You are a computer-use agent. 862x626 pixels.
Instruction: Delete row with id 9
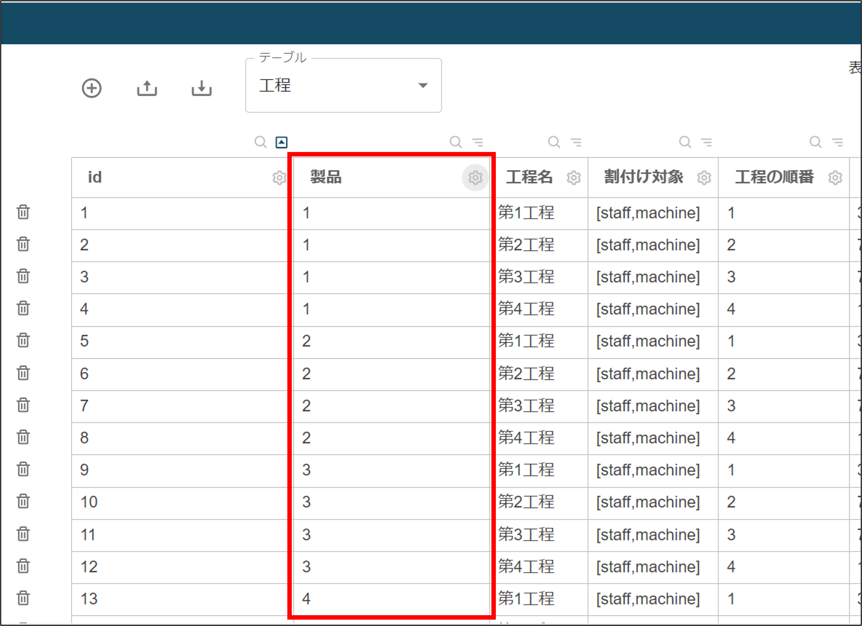pos(23,469)
